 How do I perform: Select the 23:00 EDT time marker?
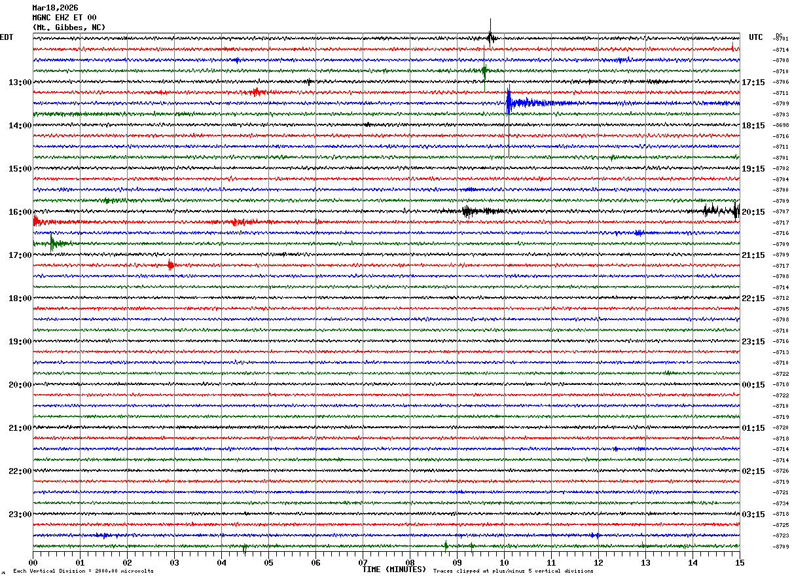(20, 515)
